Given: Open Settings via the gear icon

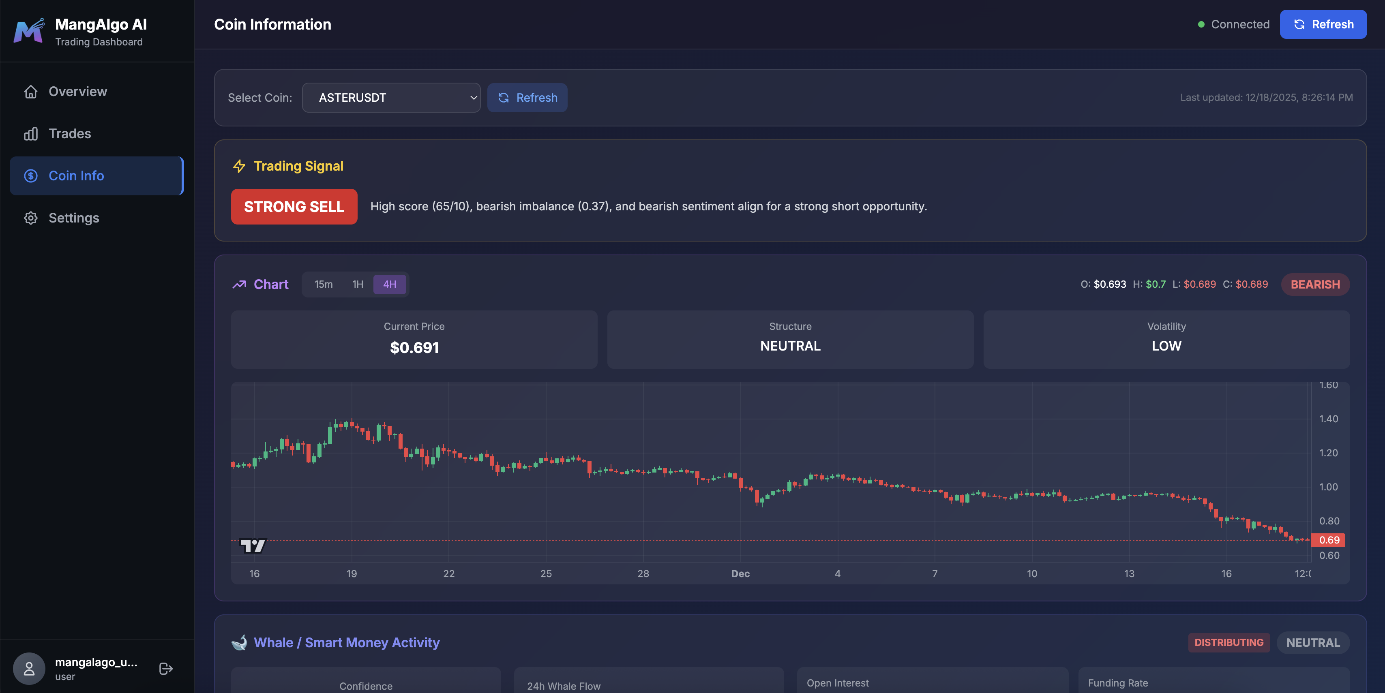Looking at the screenshot, I should click(31, 218).
